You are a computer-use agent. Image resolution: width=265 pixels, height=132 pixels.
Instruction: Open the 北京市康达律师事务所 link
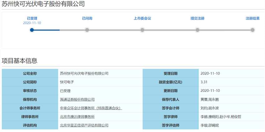point(77,117)
